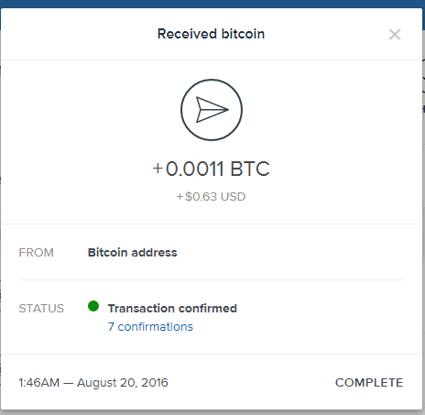
Task: Click the COMPLETE status label
Action: coord(369,383)
